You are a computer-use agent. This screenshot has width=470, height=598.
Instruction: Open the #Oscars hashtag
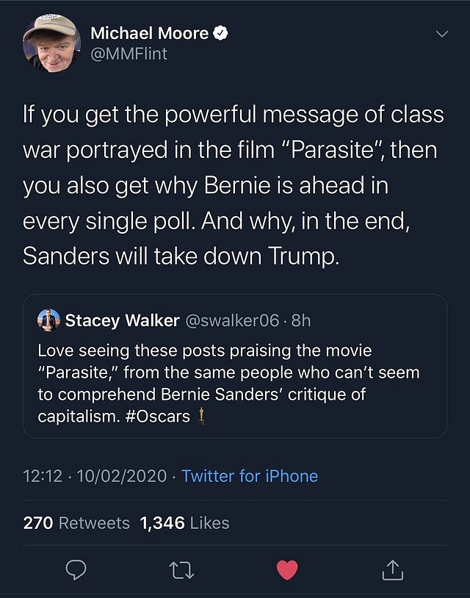point(155,417)
